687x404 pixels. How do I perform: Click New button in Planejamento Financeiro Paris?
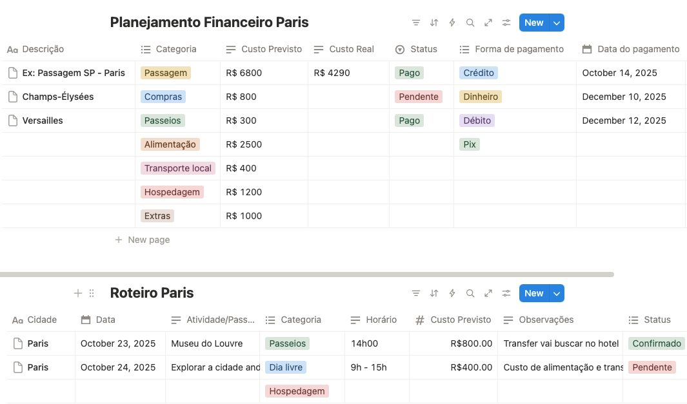[x=533, y=23]
